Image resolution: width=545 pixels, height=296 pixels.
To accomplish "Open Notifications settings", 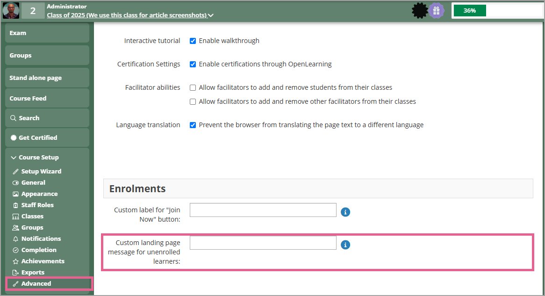I will click(x=41, y=238).
